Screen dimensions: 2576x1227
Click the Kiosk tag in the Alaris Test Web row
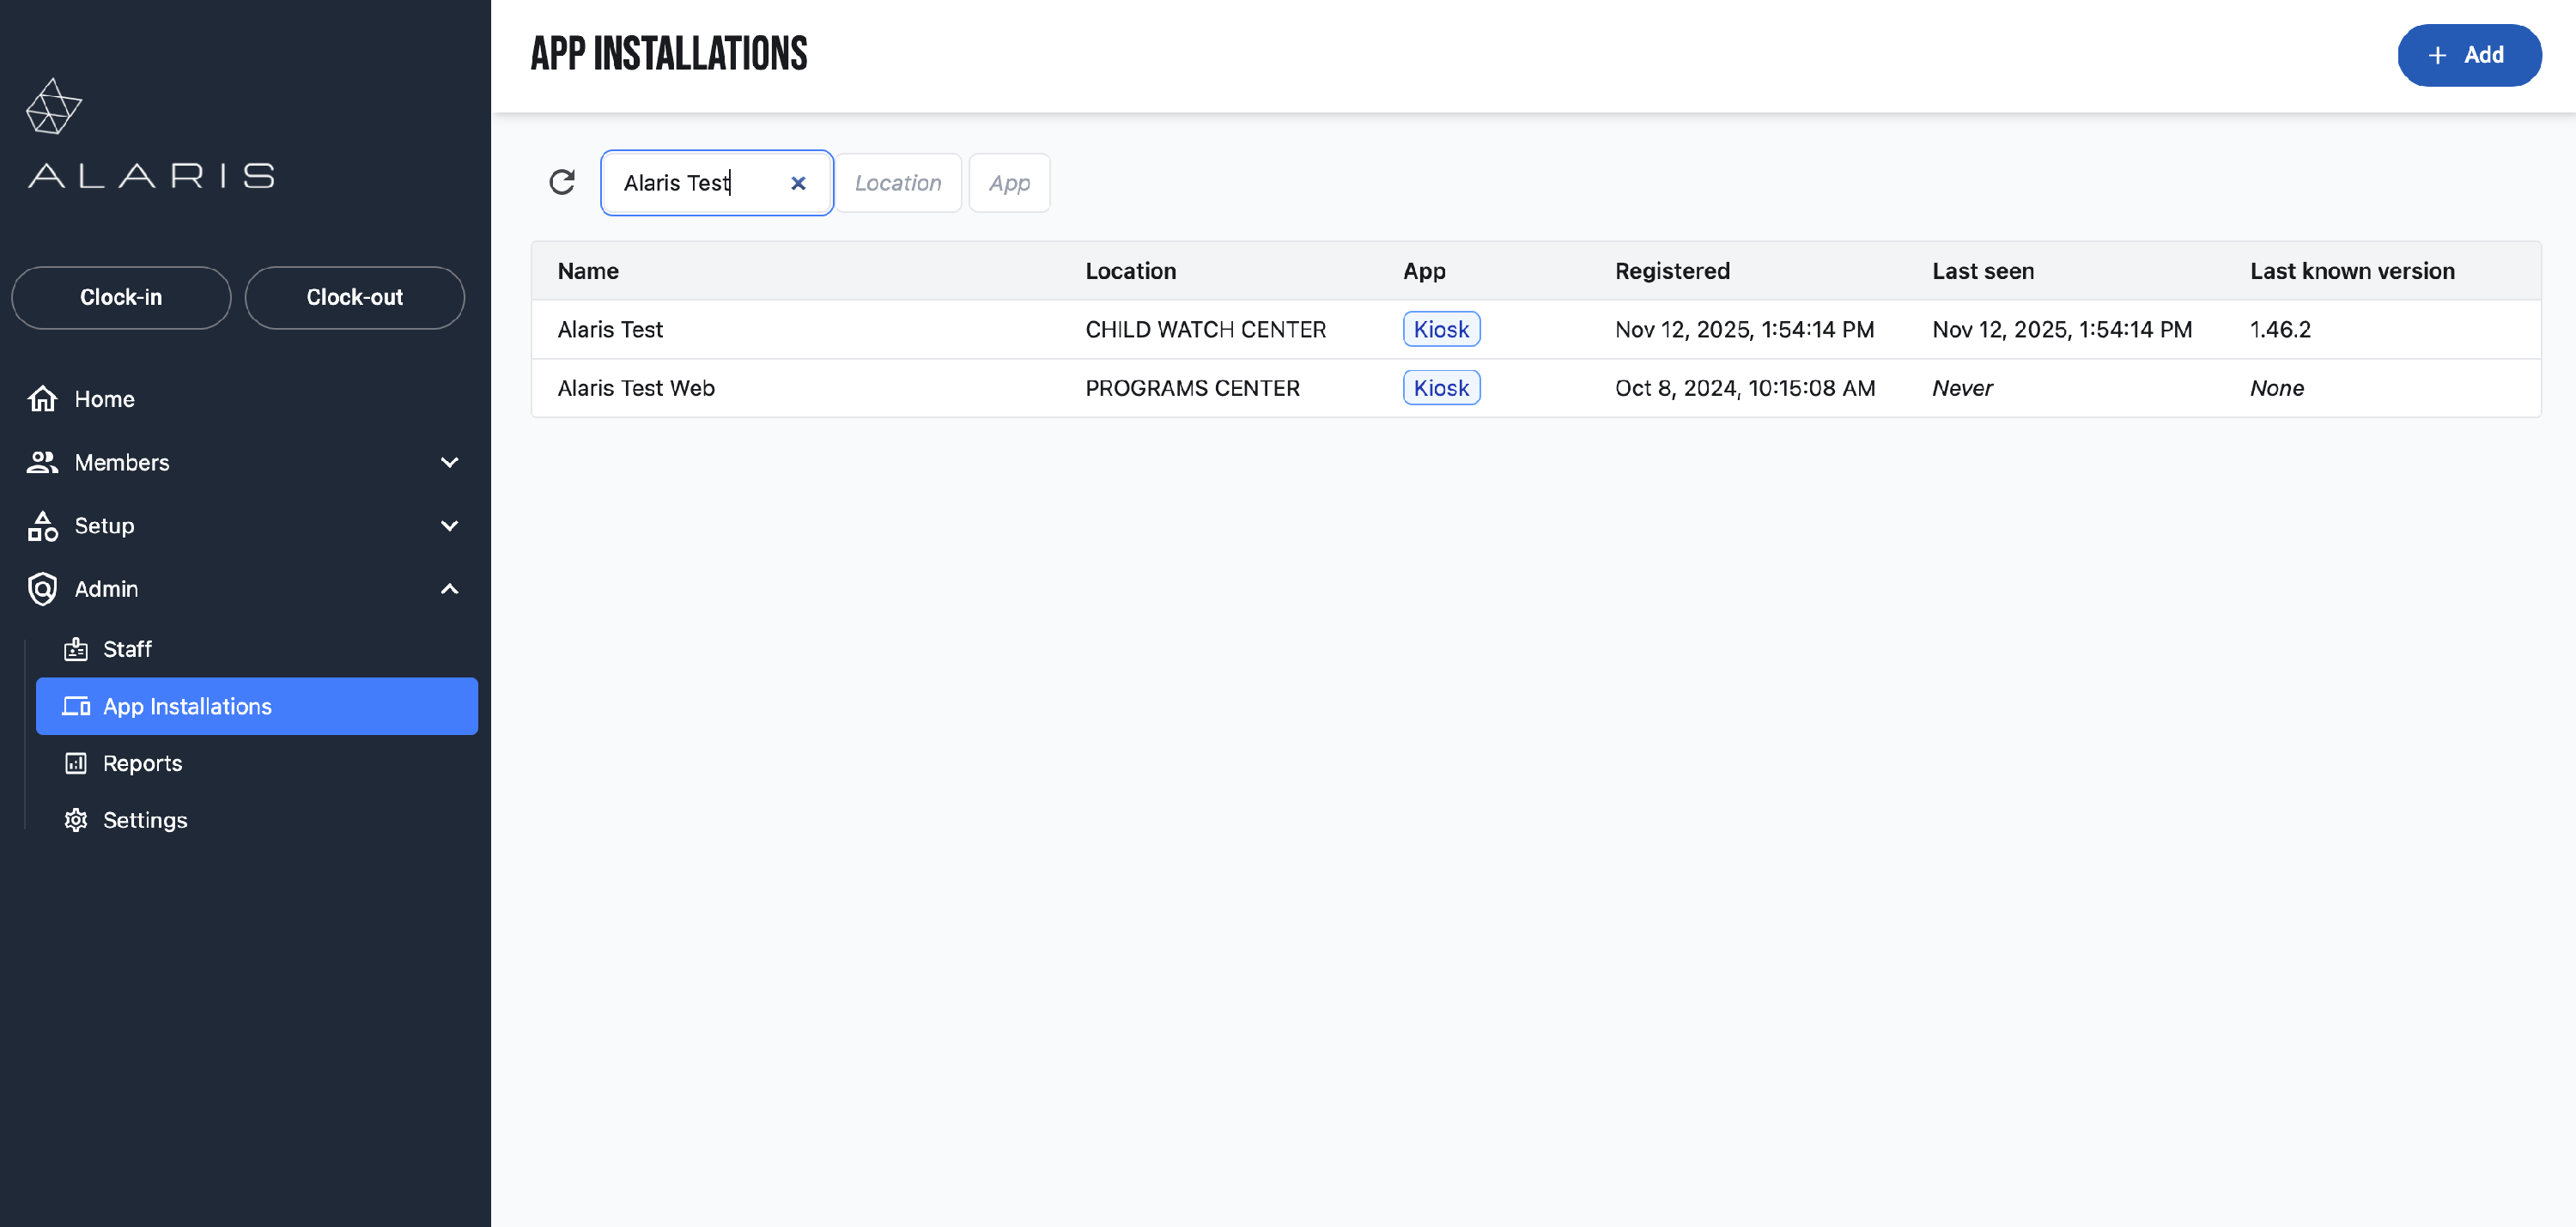[1440, 388]
